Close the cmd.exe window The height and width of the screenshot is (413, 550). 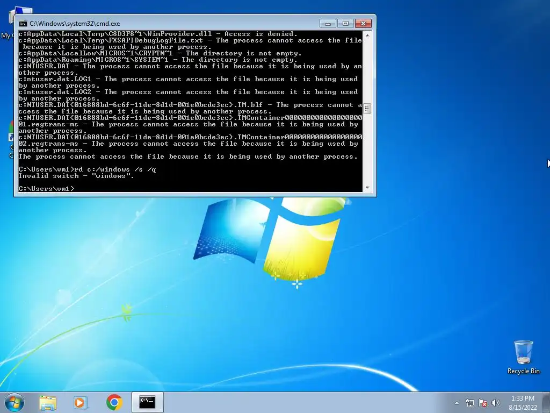[364, 23]
